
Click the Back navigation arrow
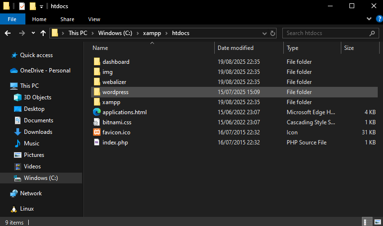[x=8, y=33]
